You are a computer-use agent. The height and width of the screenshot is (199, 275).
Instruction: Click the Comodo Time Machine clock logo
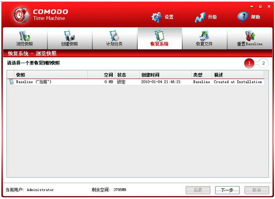(x=21, y=15)
